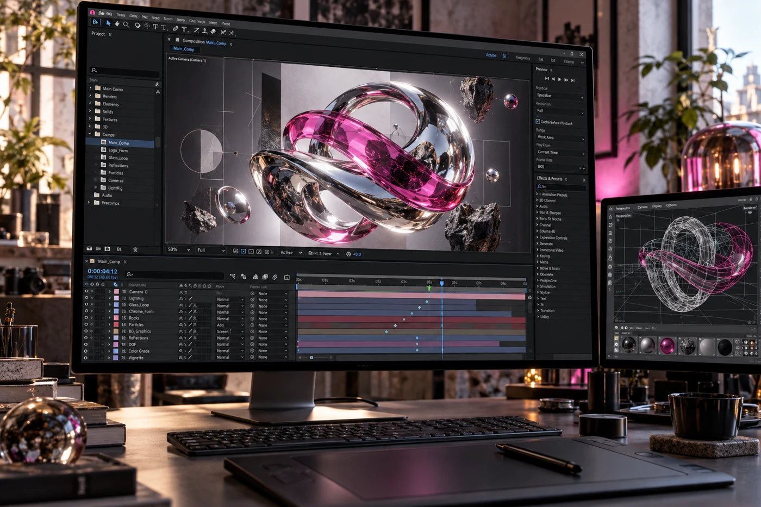Hide the Vignette layer

coord(86,358)
